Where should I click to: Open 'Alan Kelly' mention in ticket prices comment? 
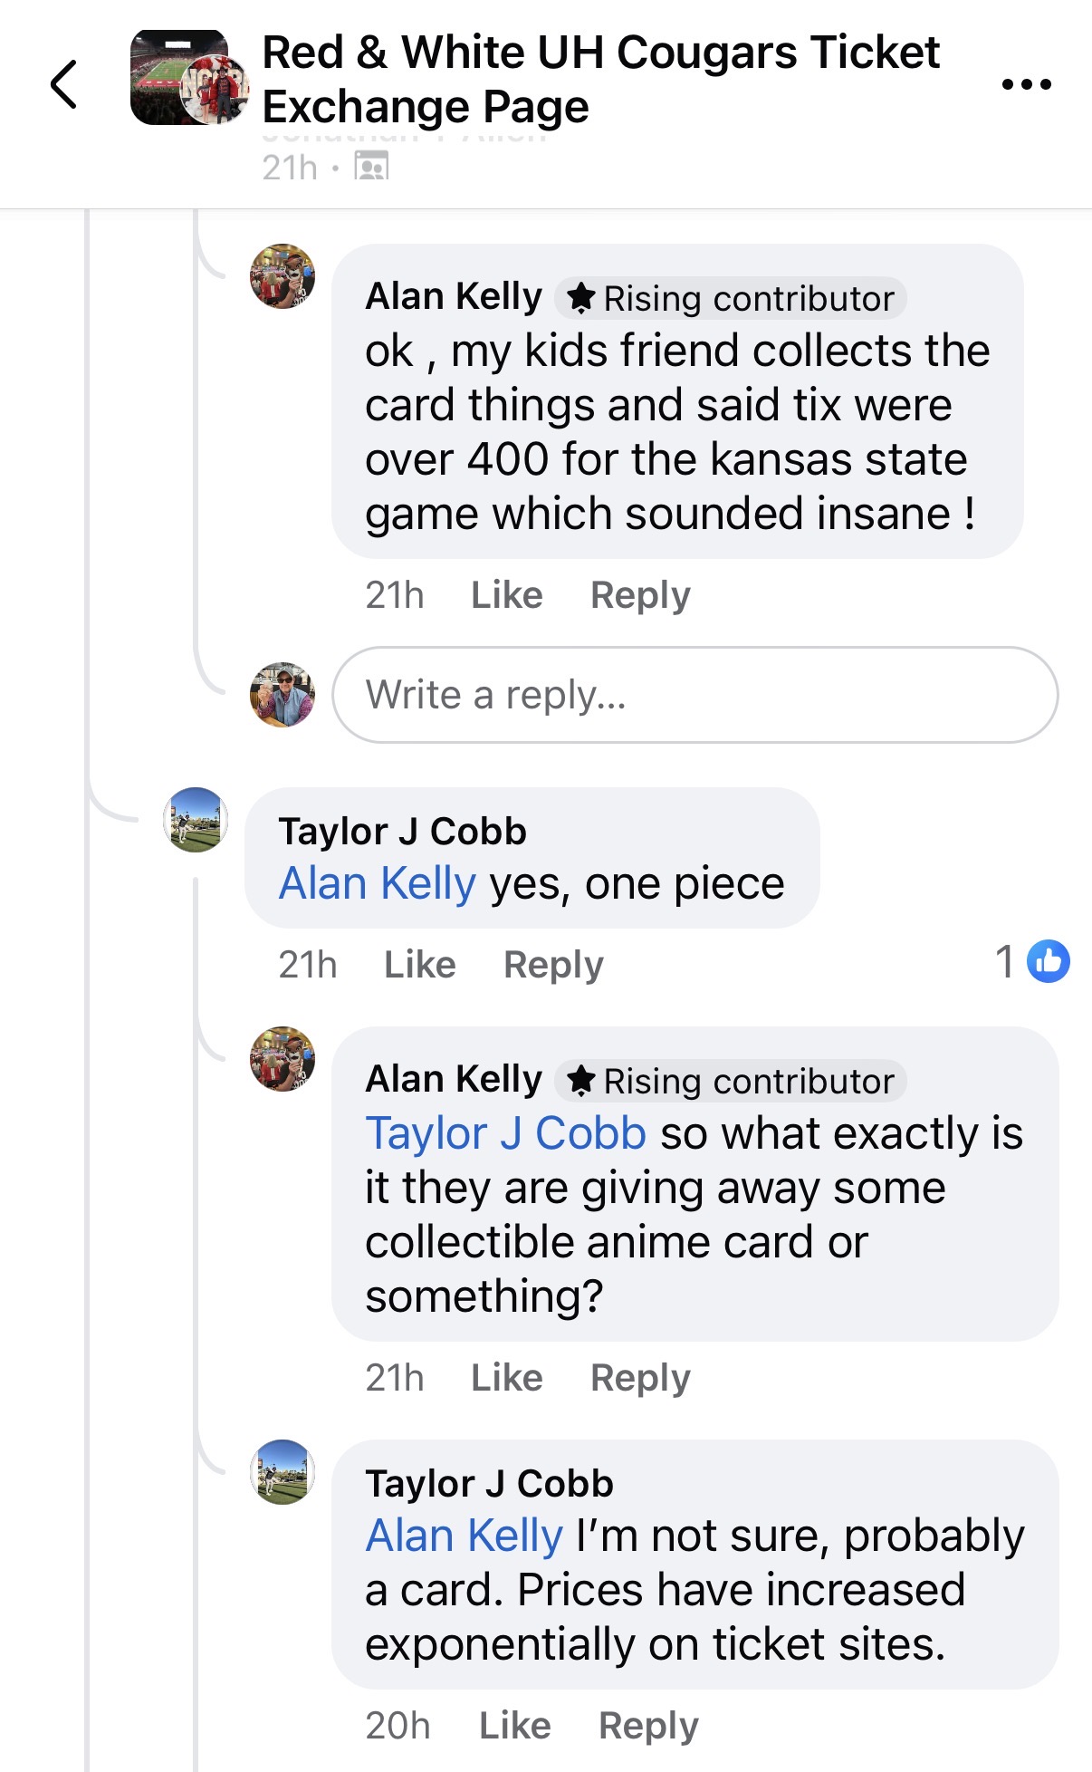(x=464, y=1536)
